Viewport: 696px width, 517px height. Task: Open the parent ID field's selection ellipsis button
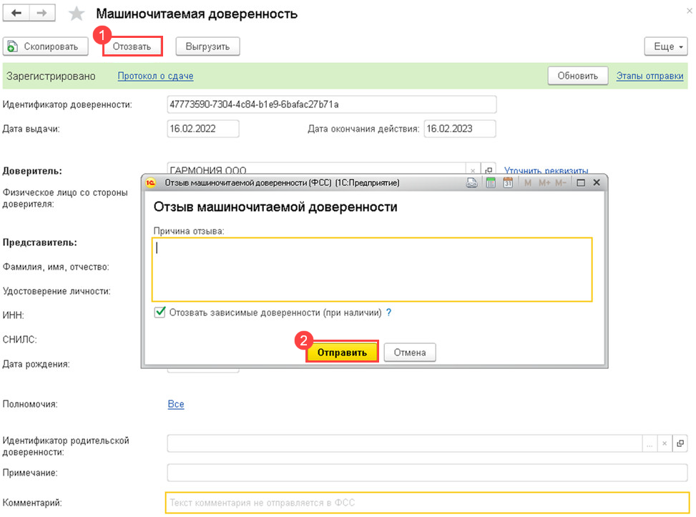coord(650,443)
